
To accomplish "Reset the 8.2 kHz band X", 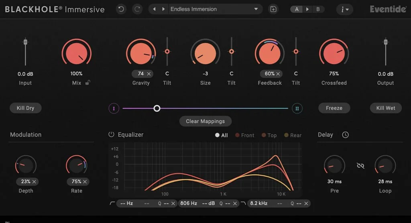I will click(x=306, y=203).
